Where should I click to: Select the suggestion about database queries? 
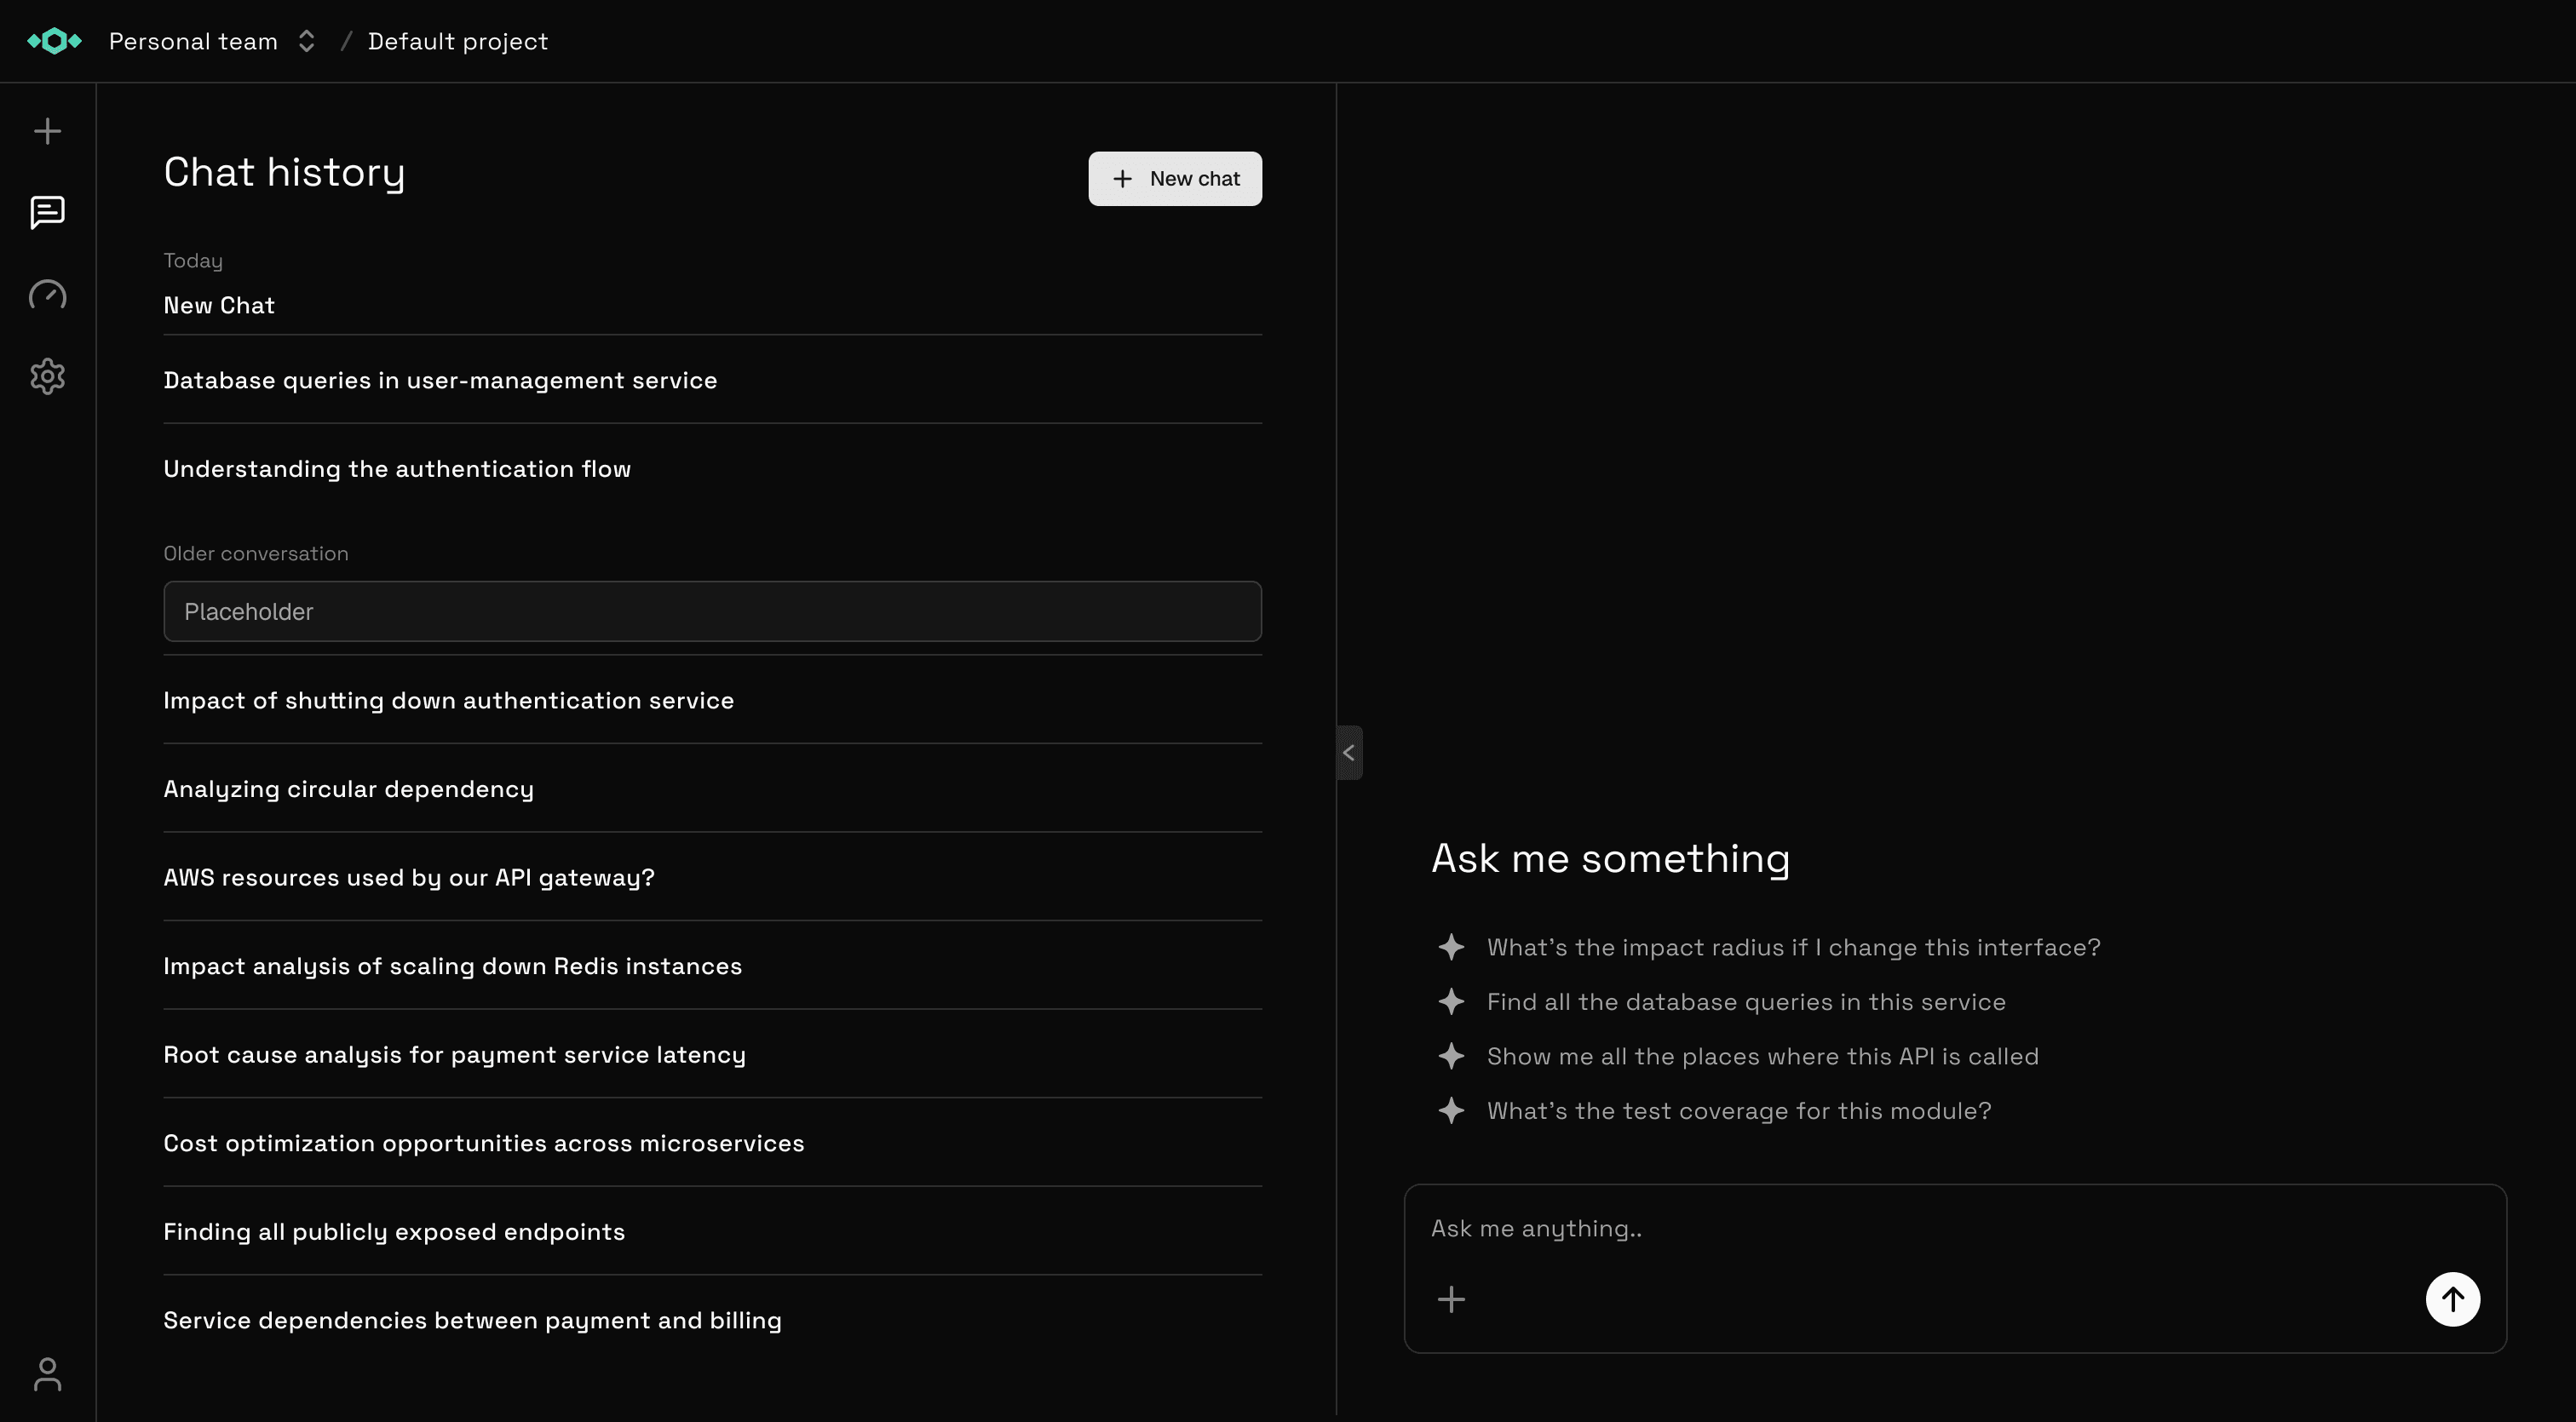click(1745, 1001)
